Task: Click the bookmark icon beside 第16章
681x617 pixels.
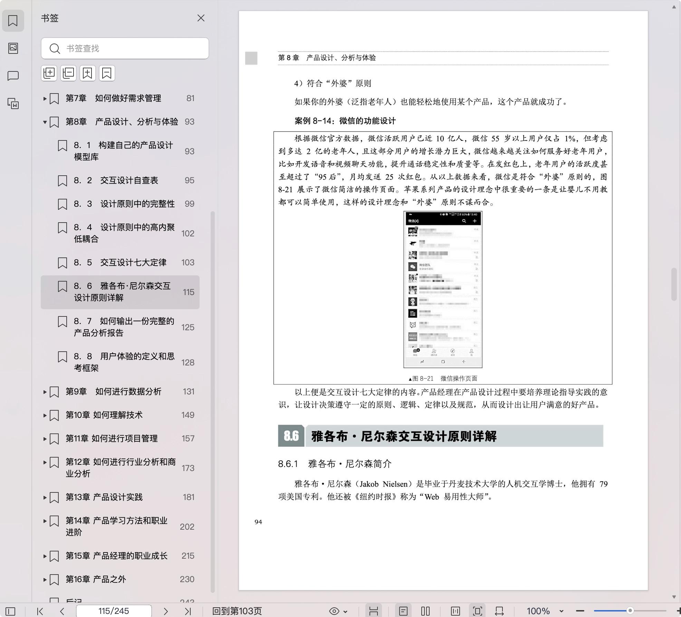Action: [x=54, y=580]
